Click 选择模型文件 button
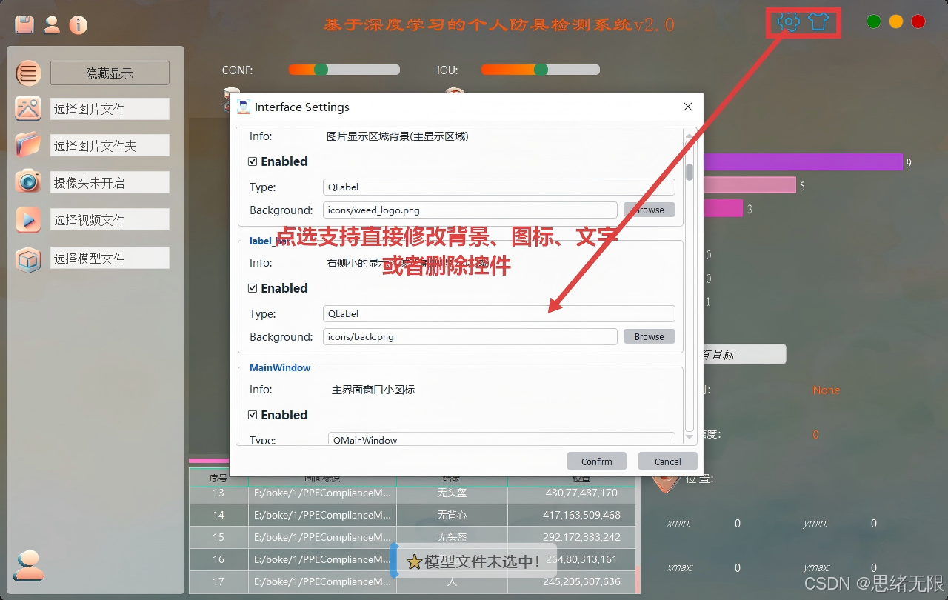This screenshot has height=600, width=948. click(x=110, y=258)
